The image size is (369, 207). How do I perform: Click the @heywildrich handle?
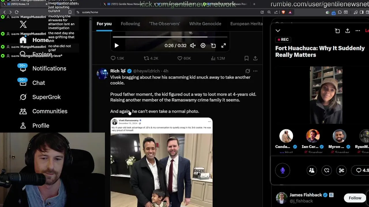click(146, 71)
